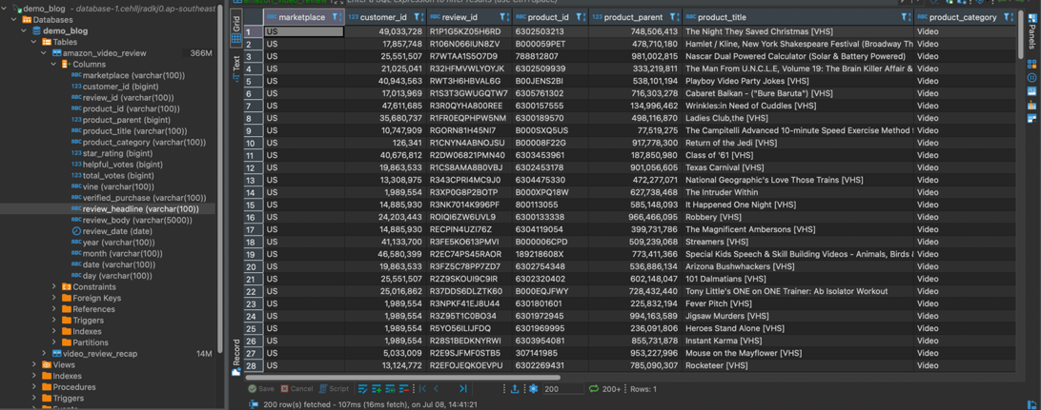Screen dimensions: 1041x410
Task: Select row number 15 header
Action: pyautogui.click(x=253, y=205)
